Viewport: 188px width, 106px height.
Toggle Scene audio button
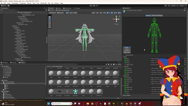click(x=104, y=13)
